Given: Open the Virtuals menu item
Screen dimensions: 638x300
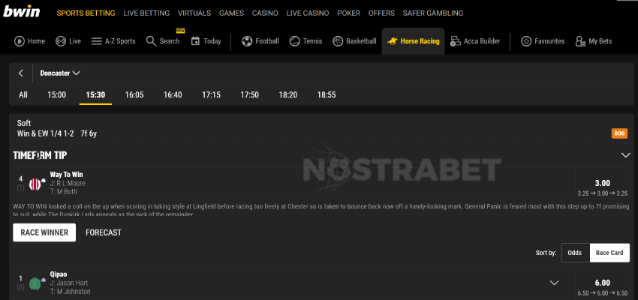Looking at the screenshot, I should (x=194, y=13).
